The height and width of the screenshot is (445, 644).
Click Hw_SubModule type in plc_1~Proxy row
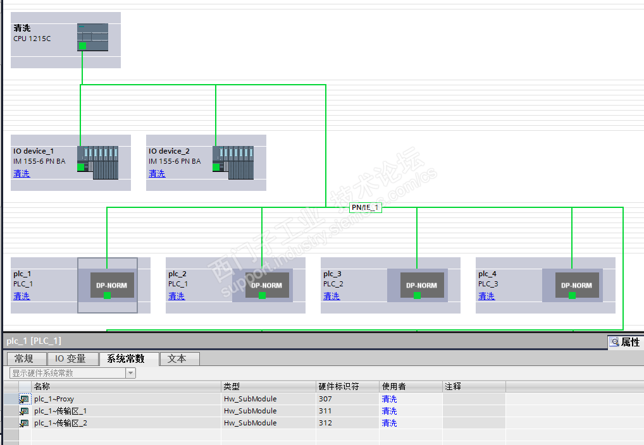[250, 399]
